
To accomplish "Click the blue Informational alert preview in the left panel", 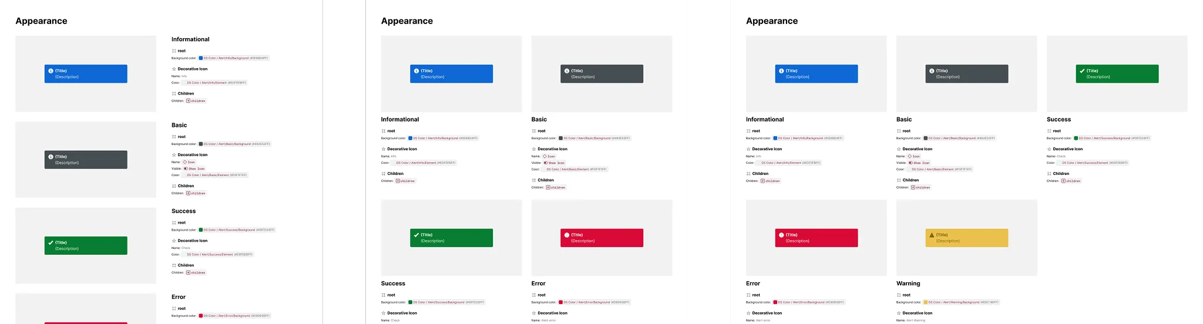I will (86, 74).
